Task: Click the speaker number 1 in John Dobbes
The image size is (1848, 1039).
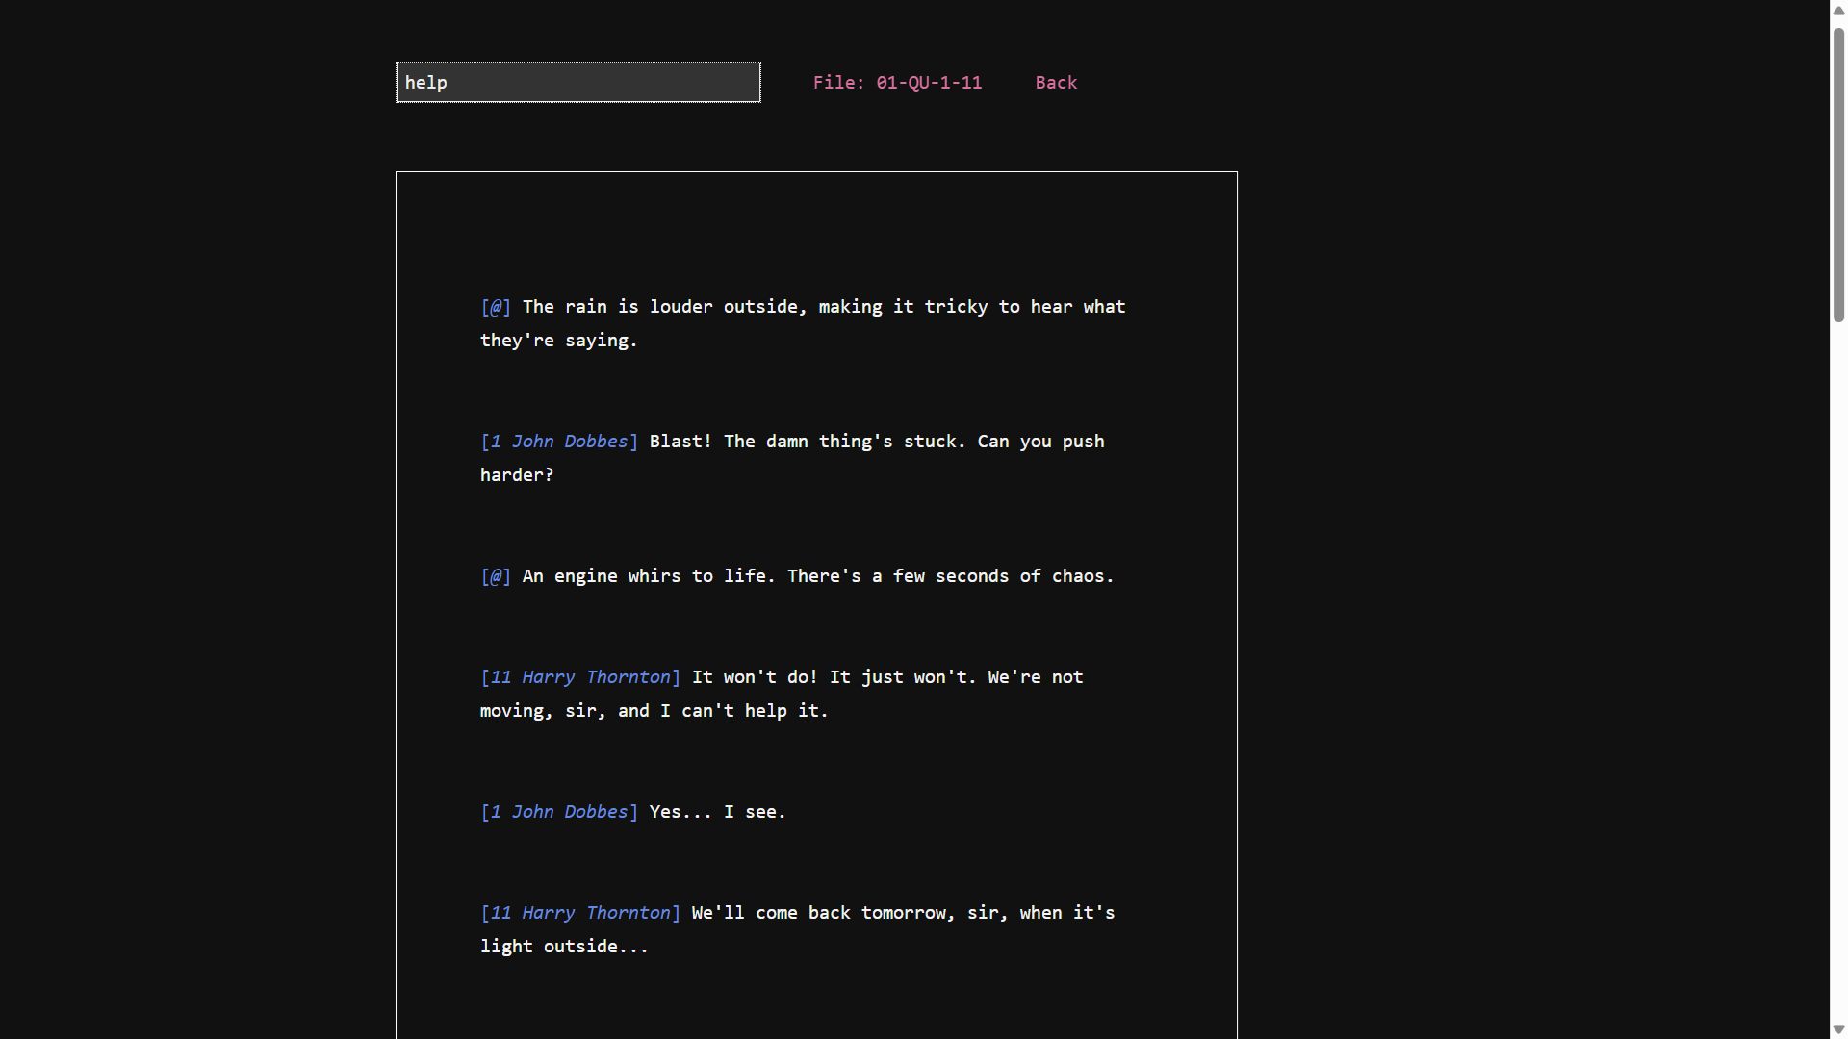Action: coord(495,441)
